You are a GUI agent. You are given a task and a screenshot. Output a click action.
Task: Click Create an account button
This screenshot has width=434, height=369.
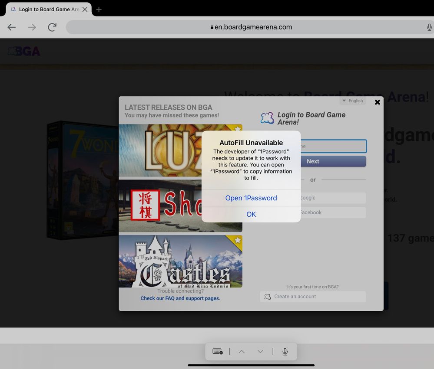pos(313,297)
